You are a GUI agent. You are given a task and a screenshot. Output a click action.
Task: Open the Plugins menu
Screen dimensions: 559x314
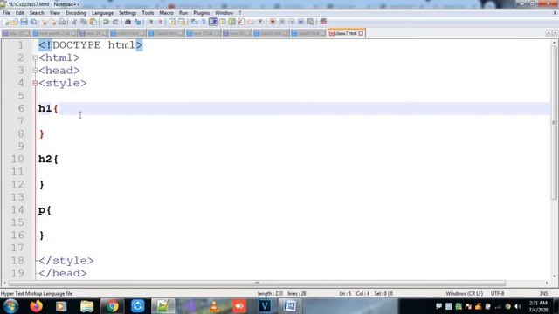(x=202, y=13)
